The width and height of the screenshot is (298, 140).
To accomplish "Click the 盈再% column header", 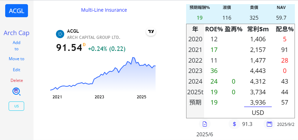I will point(233,29).
